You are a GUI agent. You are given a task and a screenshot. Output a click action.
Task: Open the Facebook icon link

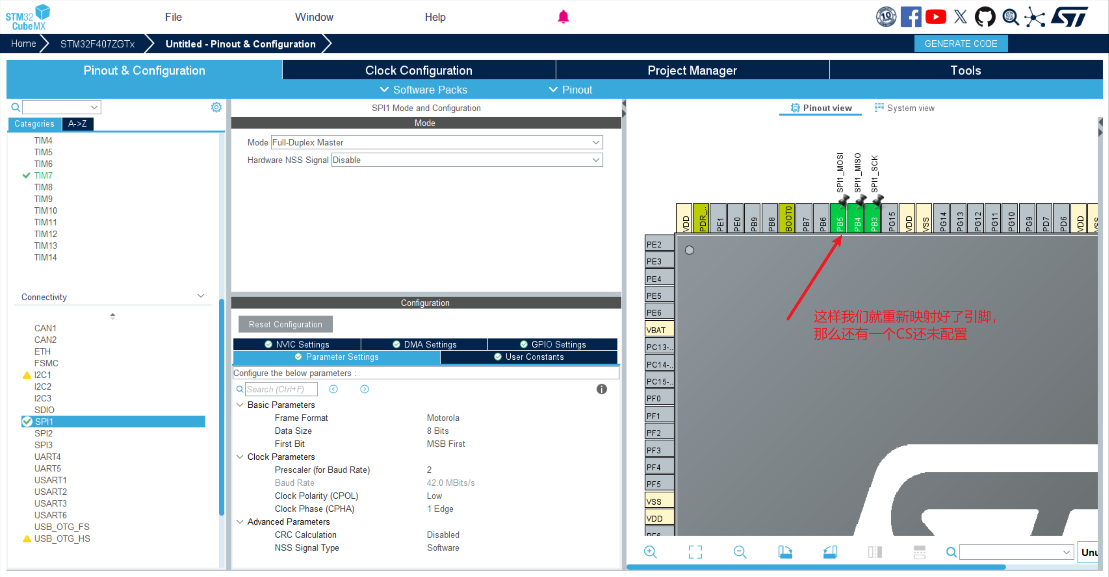911,17
